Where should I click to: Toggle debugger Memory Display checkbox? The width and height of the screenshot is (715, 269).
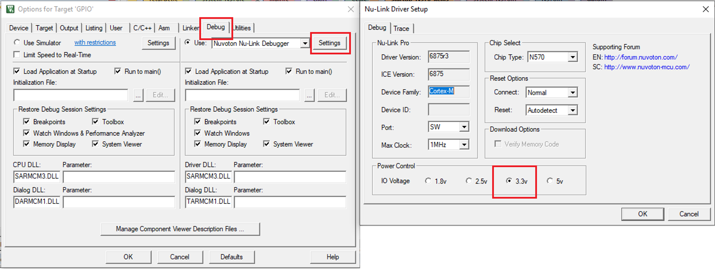(197, 144)
